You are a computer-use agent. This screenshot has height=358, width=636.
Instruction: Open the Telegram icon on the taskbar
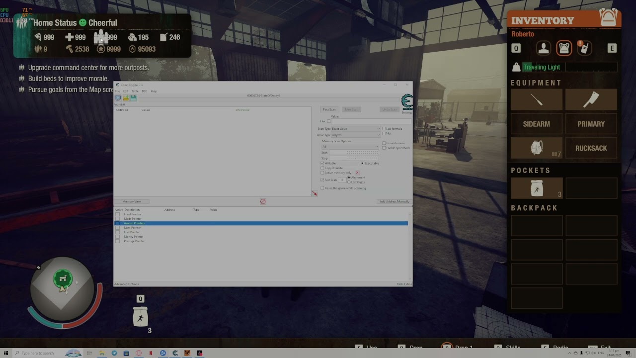pyautogui.click(x=114, y=353)
